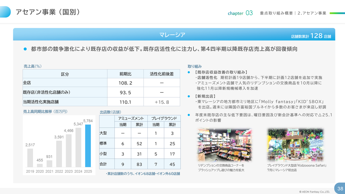This screenshot has width=345, height=194.
Task: Click the blue rounded tab beside title
Action: click(x=5, y=12)
